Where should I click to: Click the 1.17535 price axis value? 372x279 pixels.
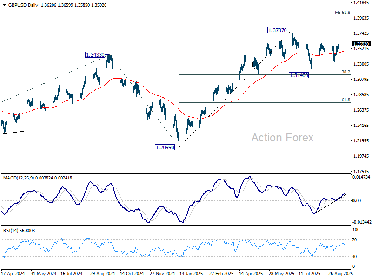[361, 171]
